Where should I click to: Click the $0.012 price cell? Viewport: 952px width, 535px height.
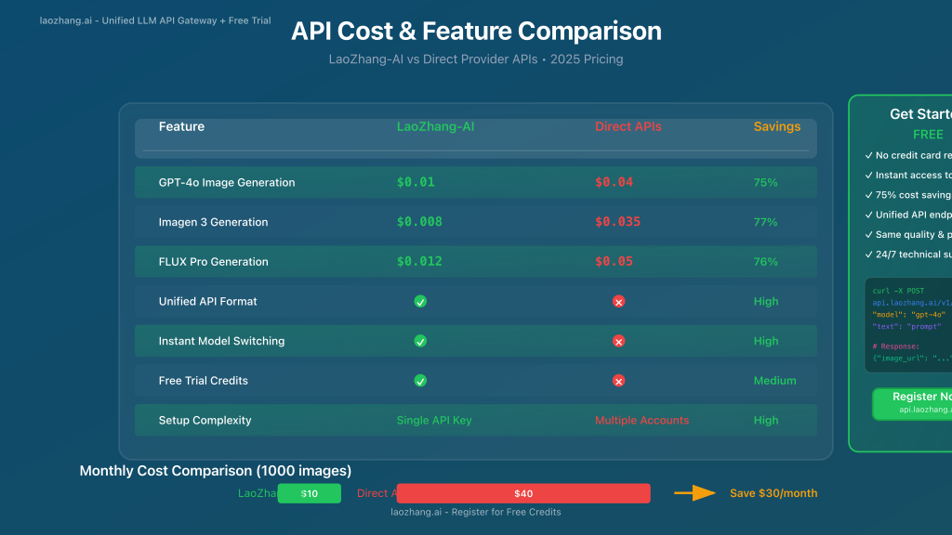(419, 261)
